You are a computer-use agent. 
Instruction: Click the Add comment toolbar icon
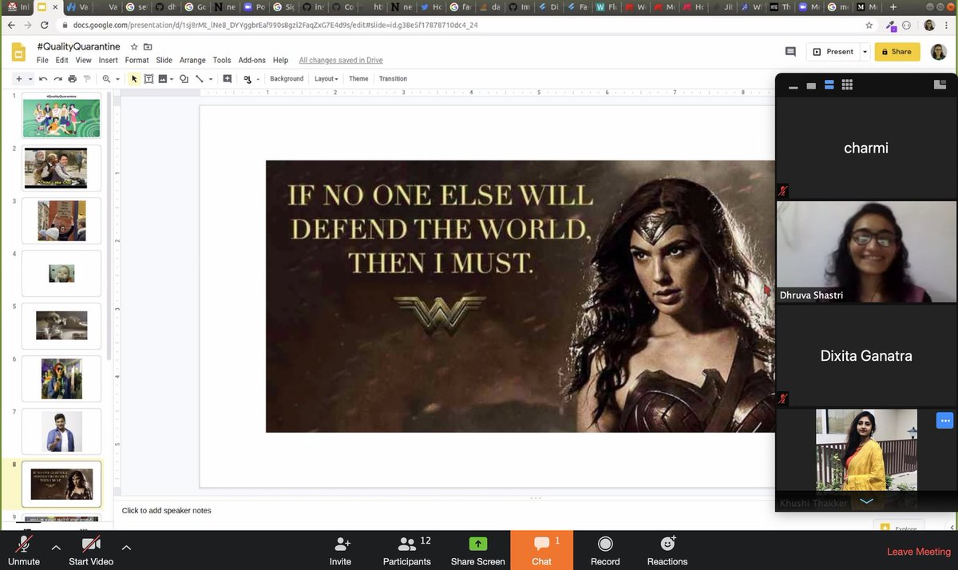pos(228,79)
